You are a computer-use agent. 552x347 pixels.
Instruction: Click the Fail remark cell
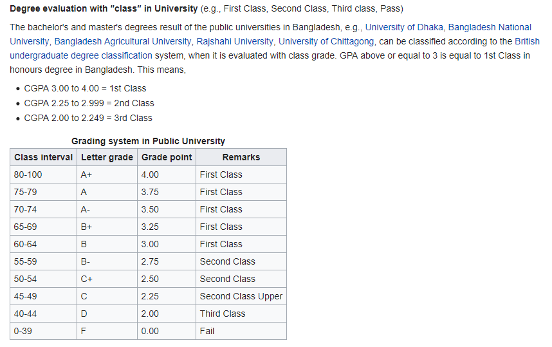click(207, 331)
